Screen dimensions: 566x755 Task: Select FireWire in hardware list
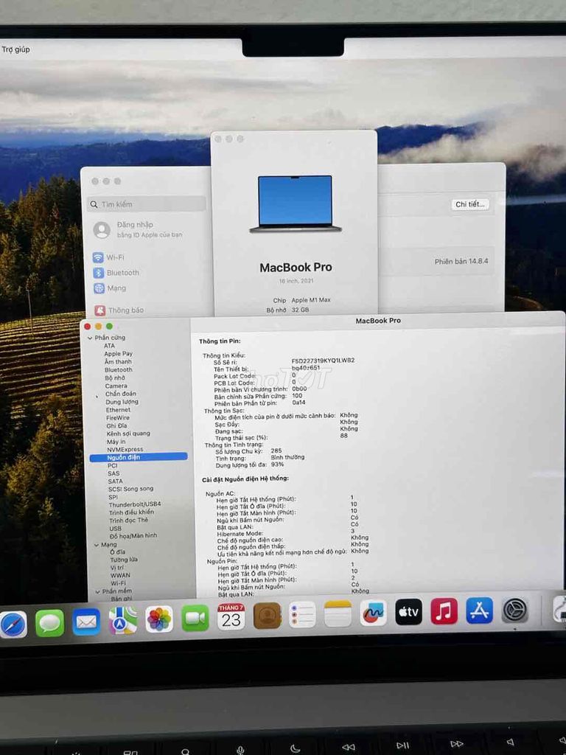[118, 418]
